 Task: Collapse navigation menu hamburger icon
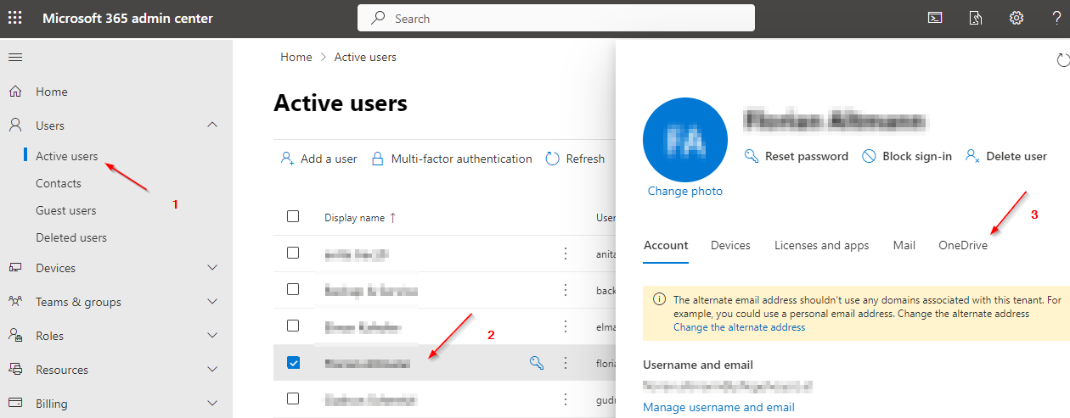click(15, 57)
